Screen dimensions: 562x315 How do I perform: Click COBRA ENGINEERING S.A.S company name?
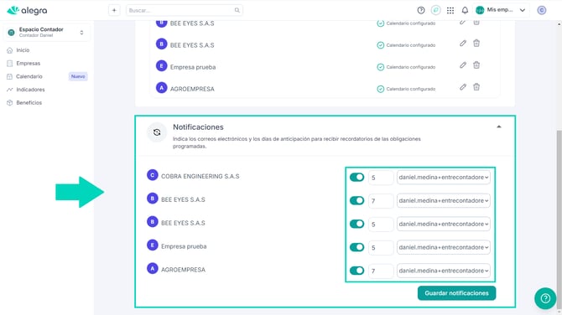(200, 176)
